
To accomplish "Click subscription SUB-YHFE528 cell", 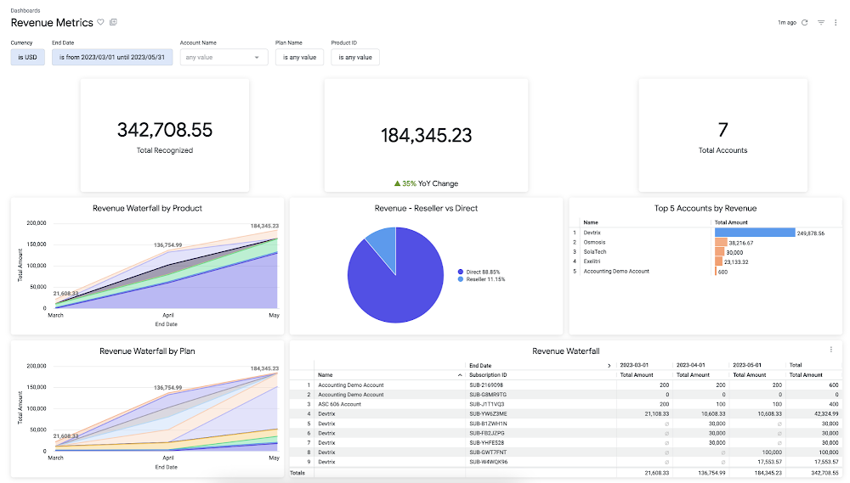I will point(487,442).
